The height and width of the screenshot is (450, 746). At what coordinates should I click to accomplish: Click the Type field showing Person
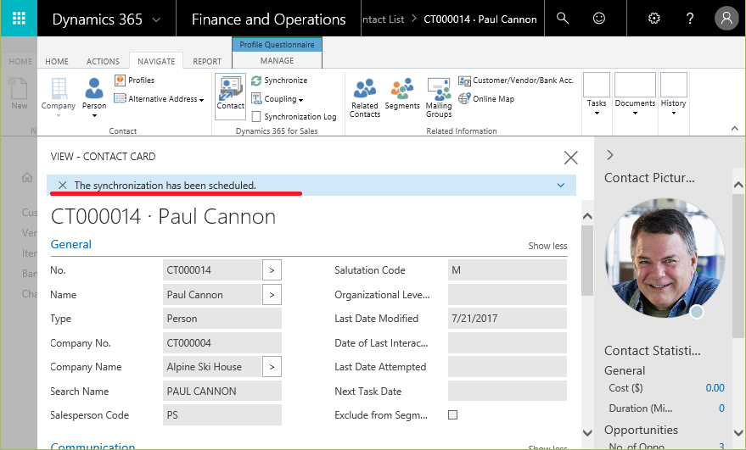tap(222, 319)
